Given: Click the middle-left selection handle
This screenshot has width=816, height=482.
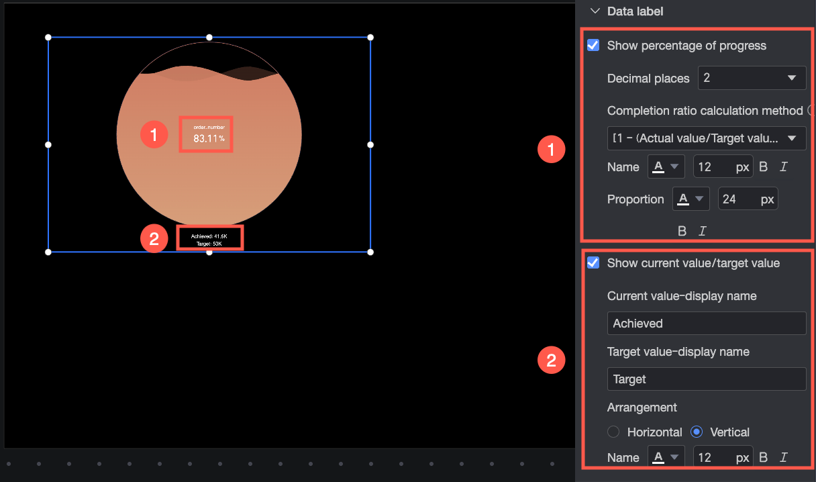Looking at the screenshot, I should click(48, 144).
